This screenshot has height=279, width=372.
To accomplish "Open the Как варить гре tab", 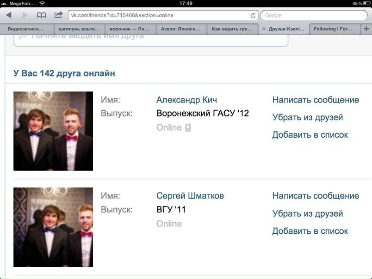I will click(x=232, y=29).
